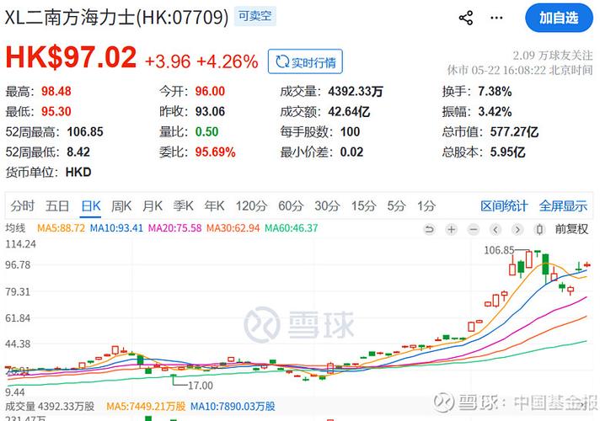The image size is (616, 421).
Task: Switch to 15分 interval
Action: pos(363,206)
